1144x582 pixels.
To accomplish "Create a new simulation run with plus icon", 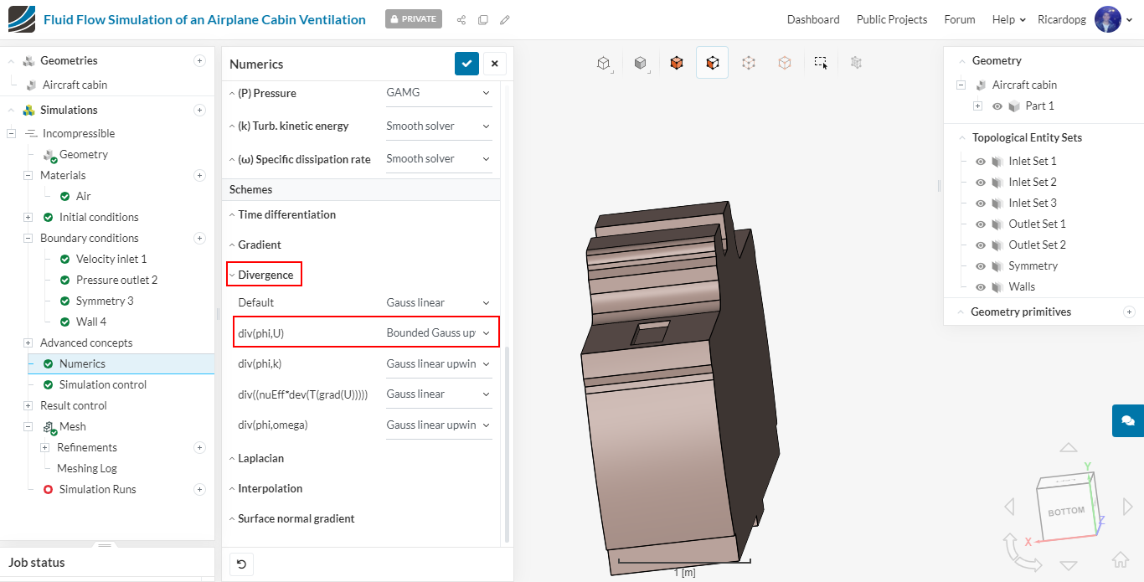I will point(199,489).
